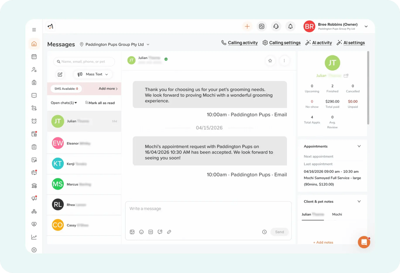Open the calendar icon in left sidebar
The image size is (400, 273).
[x=34, y=57]
